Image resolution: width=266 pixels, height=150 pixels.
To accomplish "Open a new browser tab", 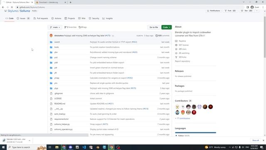I will click(70, 2).
